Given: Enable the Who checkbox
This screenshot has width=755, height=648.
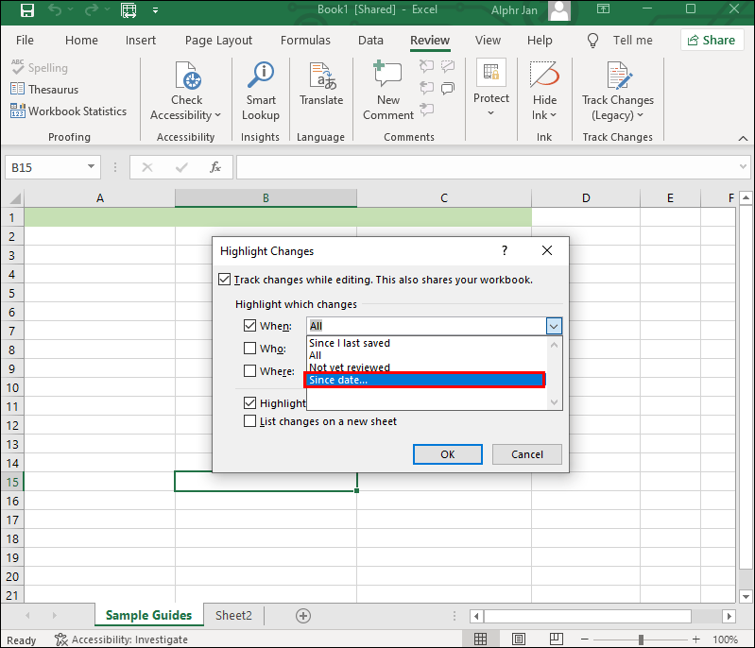Looking at the screenshot, I should coord(249,348).
